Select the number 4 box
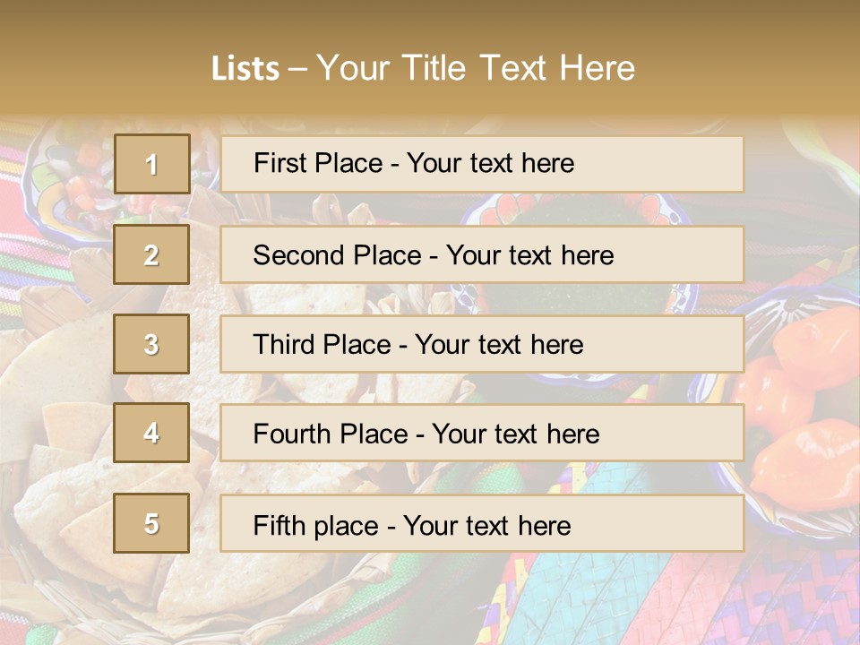The width and height of the screenshot is (860, 645). click(x=151, y=434)
